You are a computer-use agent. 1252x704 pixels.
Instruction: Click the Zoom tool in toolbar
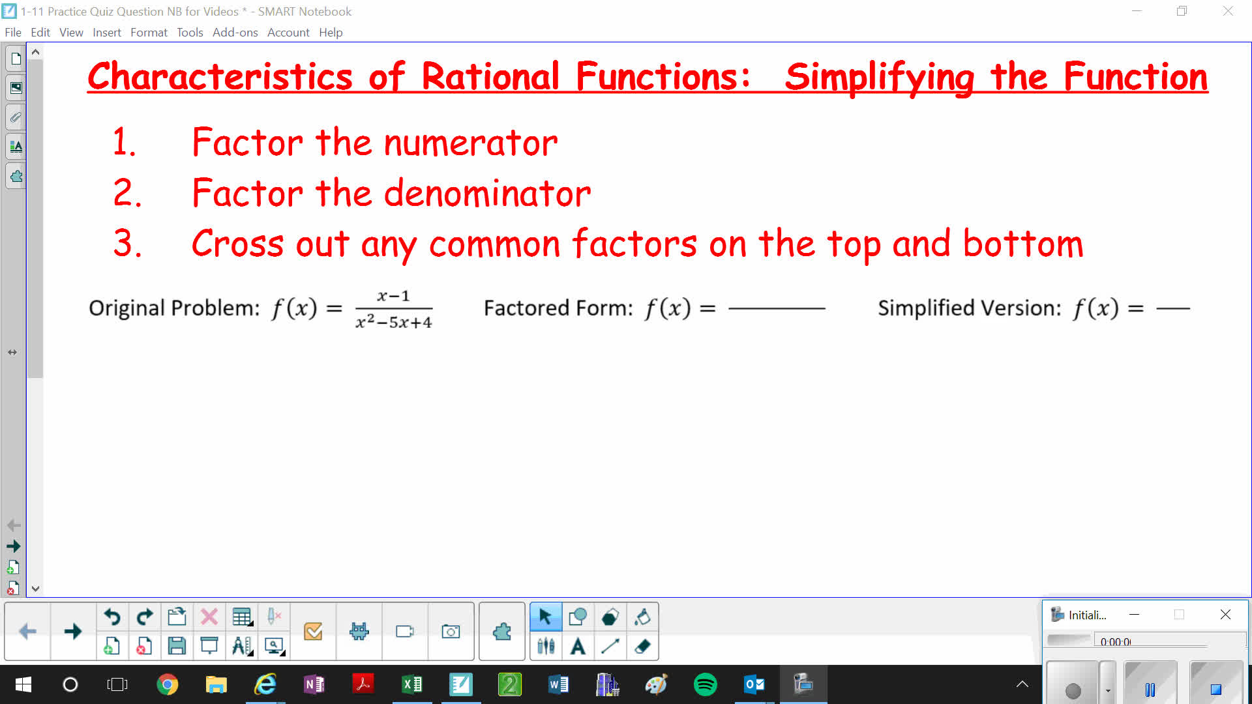tap(273, 647)
